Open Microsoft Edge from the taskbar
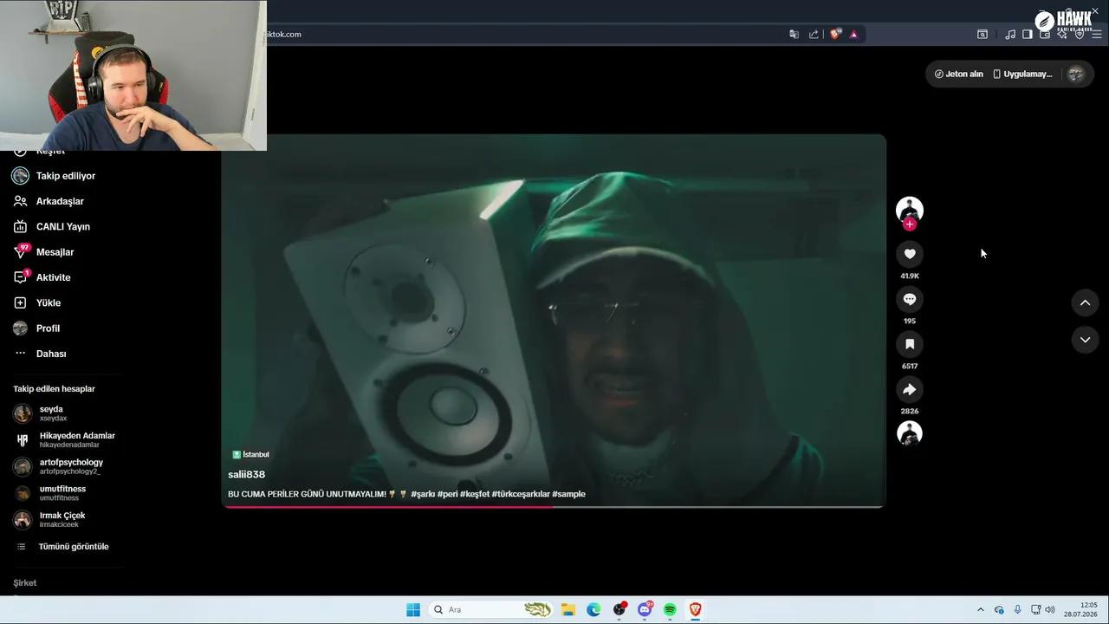The width and height of the screenshot is (1109, 624). (593, 610)
